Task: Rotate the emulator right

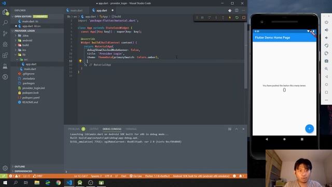Action: coord(326,53)
